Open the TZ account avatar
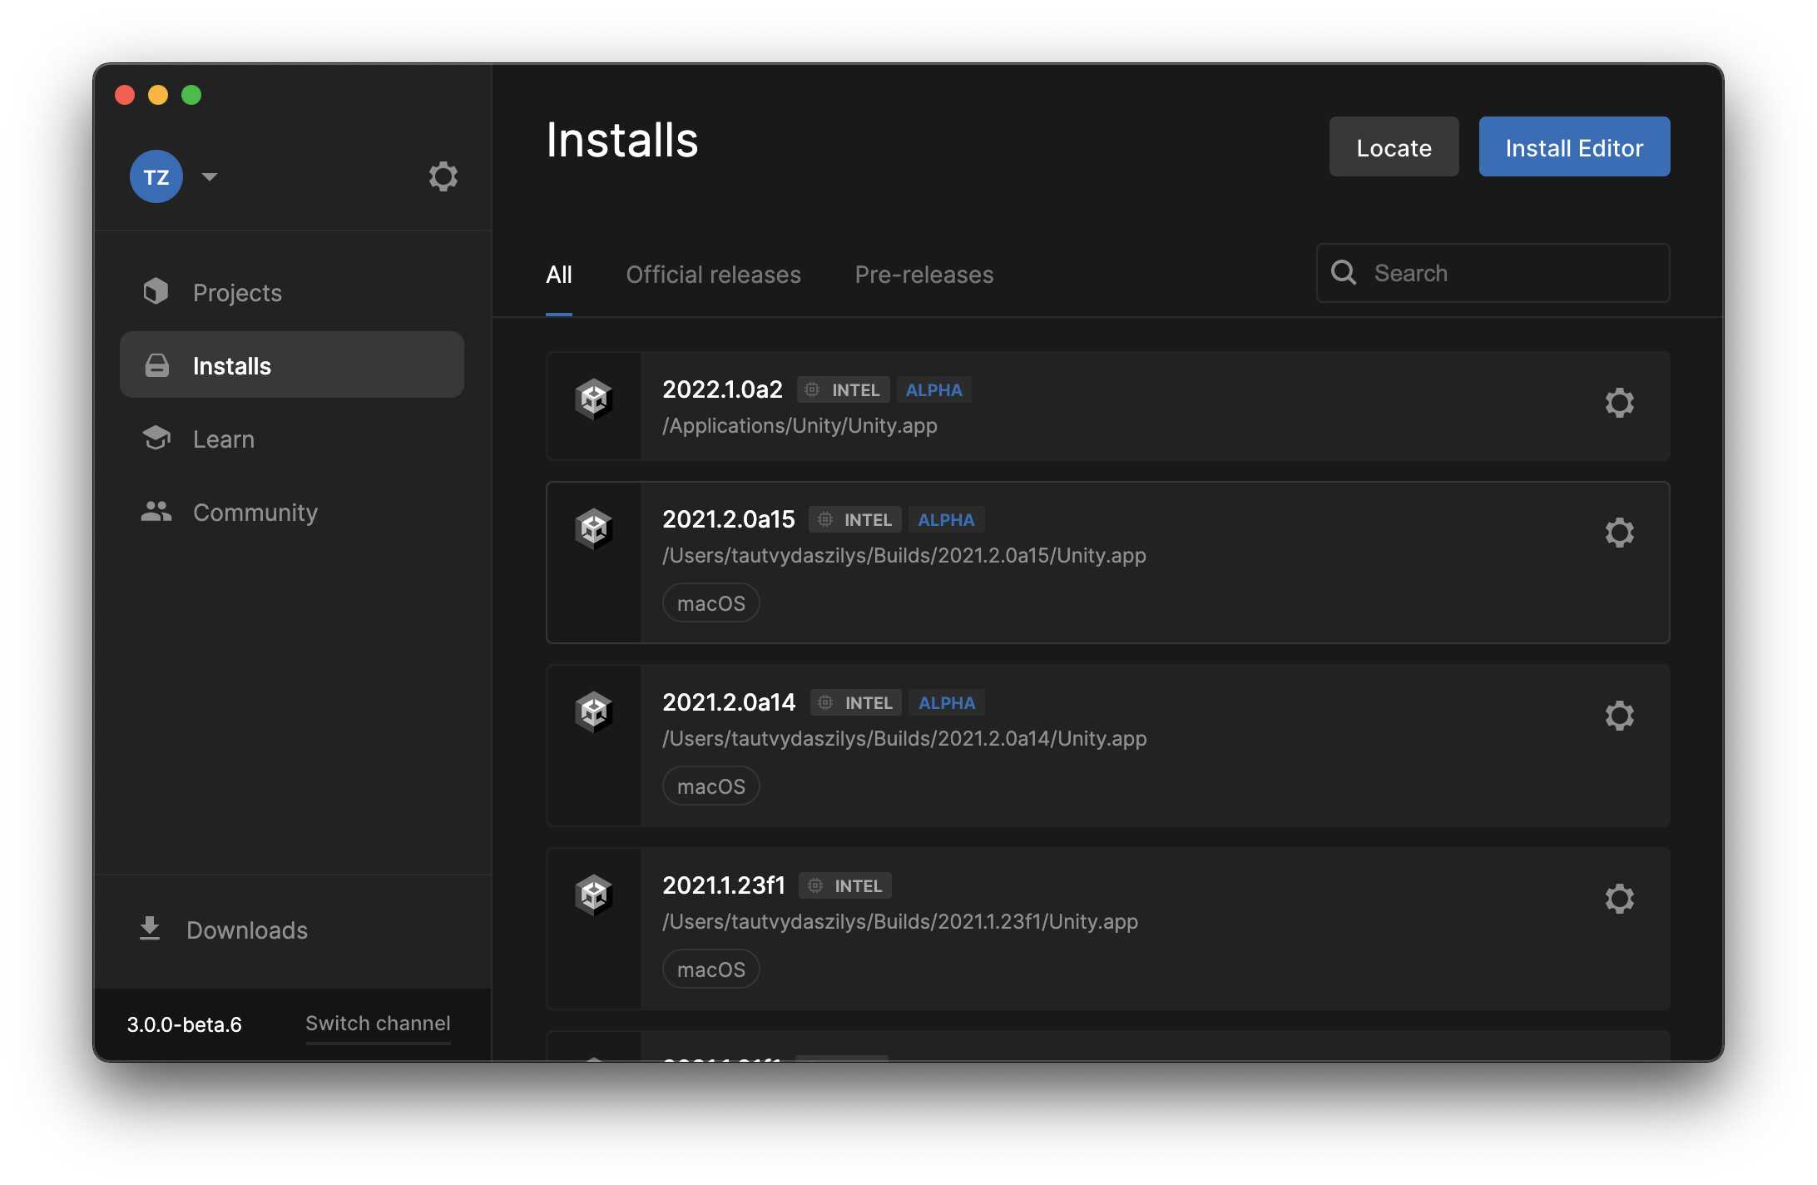Image resolution: width=1817 pixels, height=1185 pixels. coord(156,176)
